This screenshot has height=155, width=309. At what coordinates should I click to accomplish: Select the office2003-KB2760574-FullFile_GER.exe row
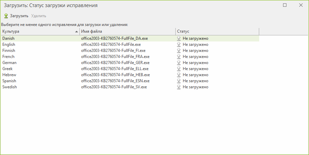point(130,63)
